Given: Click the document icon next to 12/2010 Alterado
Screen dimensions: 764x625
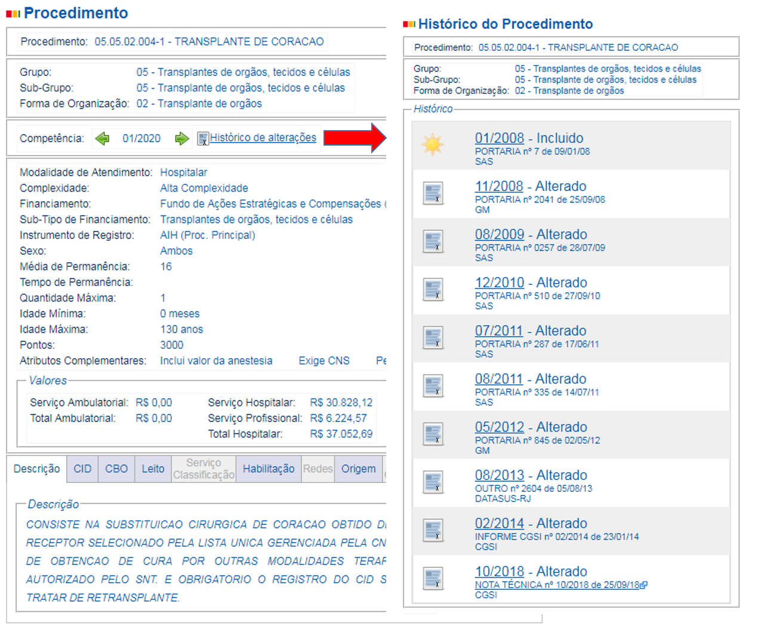Looking at the screenshot, I should coord(433,290).
